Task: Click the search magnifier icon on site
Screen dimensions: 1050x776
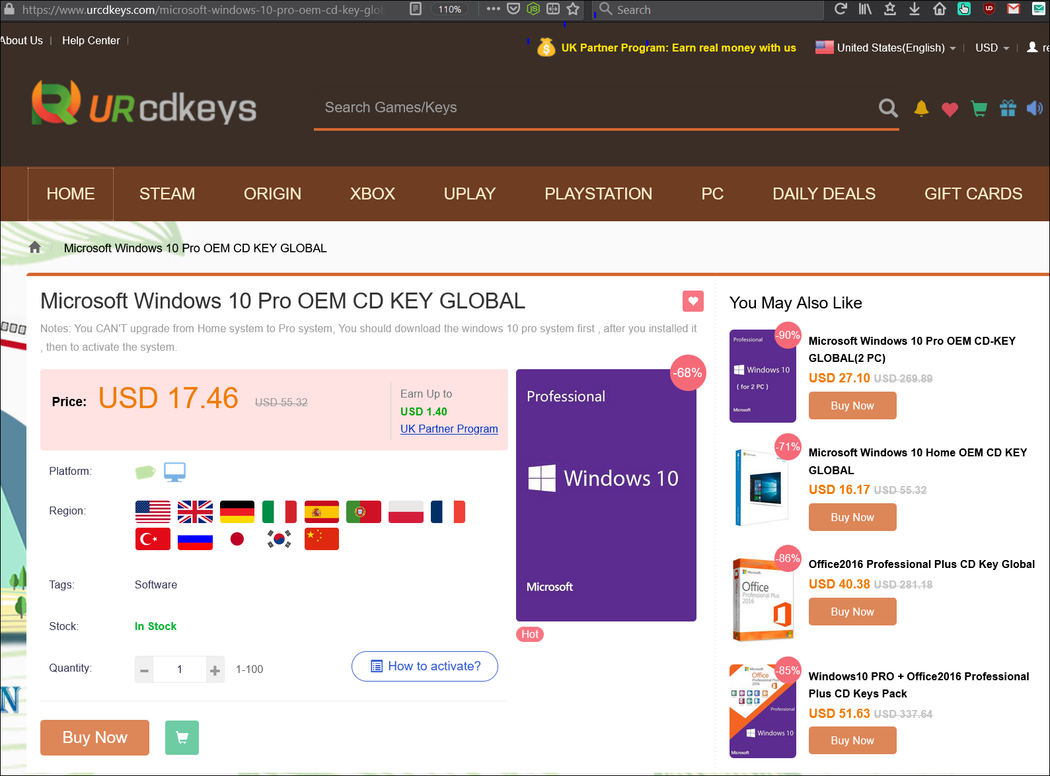Action: click(x=888, y=108)
